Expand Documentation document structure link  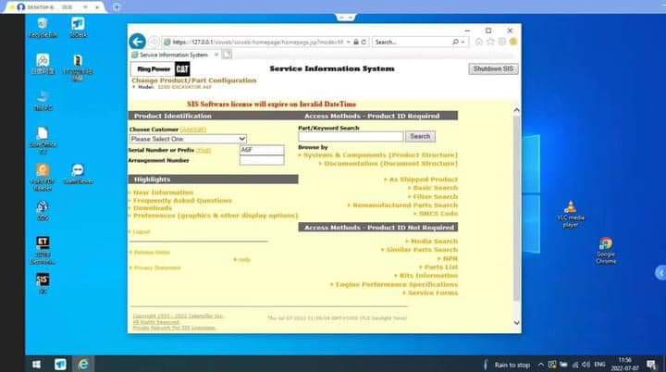point(389,164)
